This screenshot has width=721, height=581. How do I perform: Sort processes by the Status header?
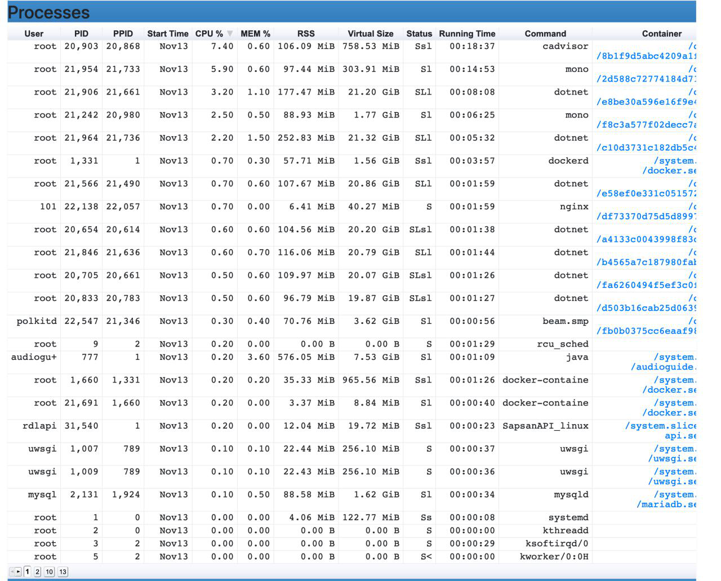pyautogui.click(x=419, y=34)
